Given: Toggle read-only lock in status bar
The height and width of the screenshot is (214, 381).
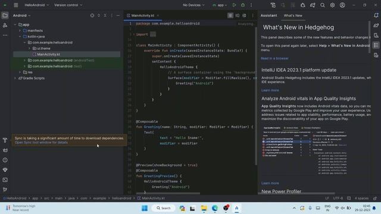Looking at the screenshot, I should (375, 198).
